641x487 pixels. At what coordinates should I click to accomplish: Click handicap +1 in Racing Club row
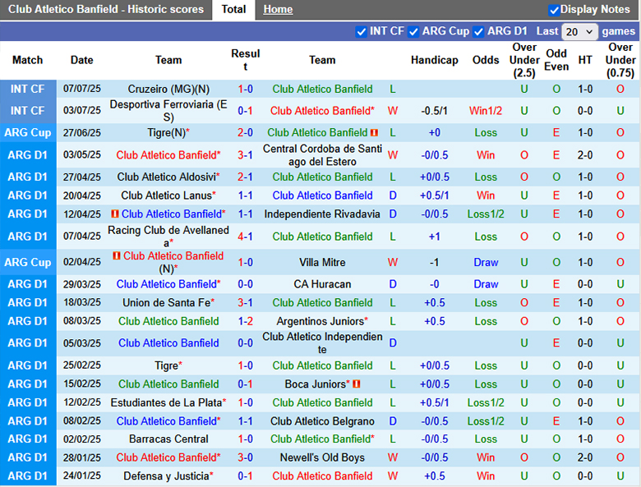click(434, 237)
